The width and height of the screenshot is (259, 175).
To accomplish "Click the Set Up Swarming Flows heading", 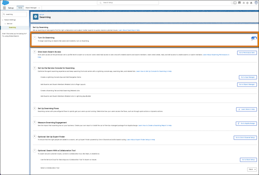I will 48,108.
